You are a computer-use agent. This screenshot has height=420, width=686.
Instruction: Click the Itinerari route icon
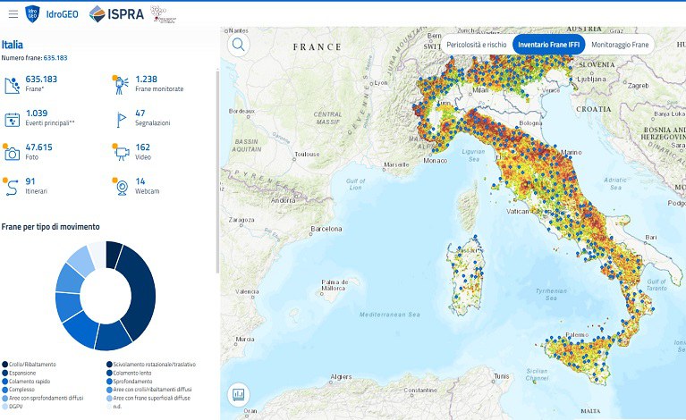coord(13,187)
